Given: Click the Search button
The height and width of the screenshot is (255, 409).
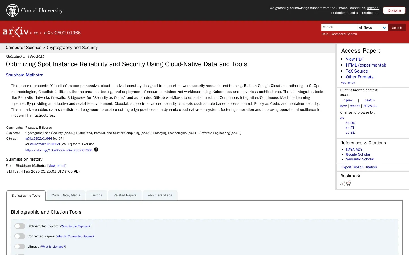Looking at the screenshot, I should point(397,27).
